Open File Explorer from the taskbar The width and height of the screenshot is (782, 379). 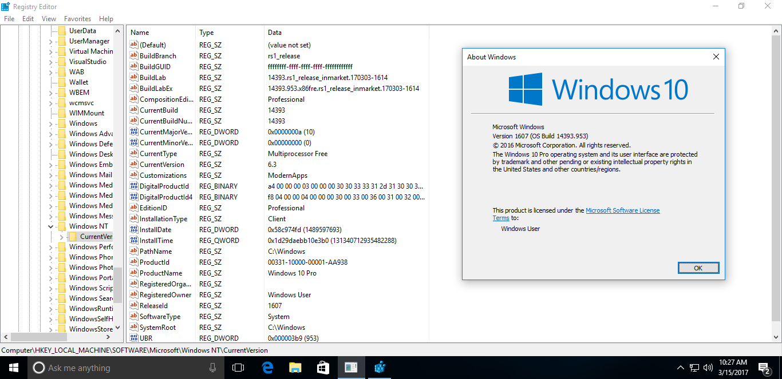pyautogui.click(x=295, y=368)
